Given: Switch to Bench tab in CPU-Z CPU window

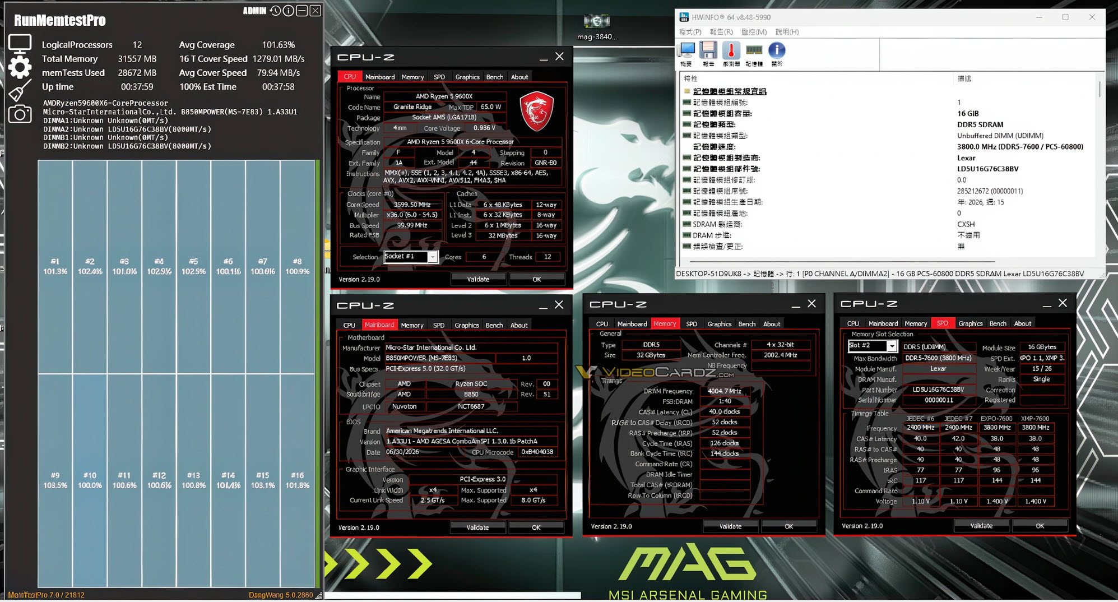Looking at the screenshot, I should click(x=494, y=77).
